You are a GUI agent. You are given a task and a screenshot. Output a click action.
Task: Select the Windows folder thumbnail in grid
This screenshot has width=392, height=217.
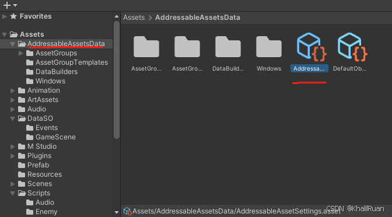point(269,47)
